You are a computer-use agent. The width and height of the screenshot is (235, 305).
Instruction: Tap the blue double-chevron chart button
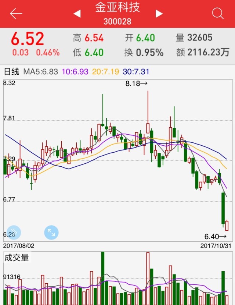coord(14,233)
